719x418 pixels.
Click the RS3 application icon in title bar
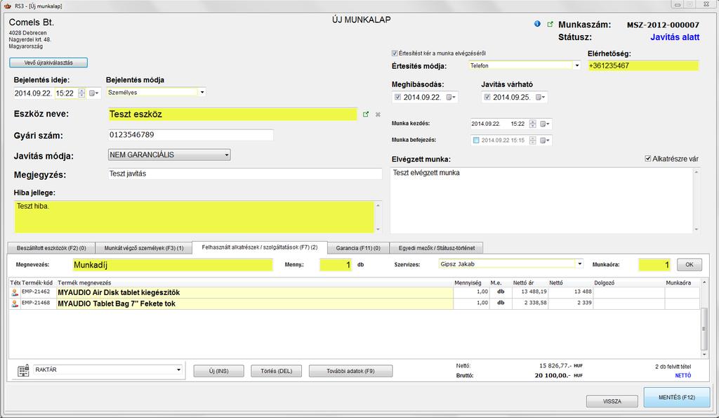(7, 6)
